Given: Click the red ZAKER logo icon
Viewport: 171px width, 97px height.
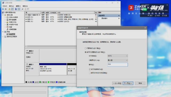Looking at the screenshot, I should [131, 8].
